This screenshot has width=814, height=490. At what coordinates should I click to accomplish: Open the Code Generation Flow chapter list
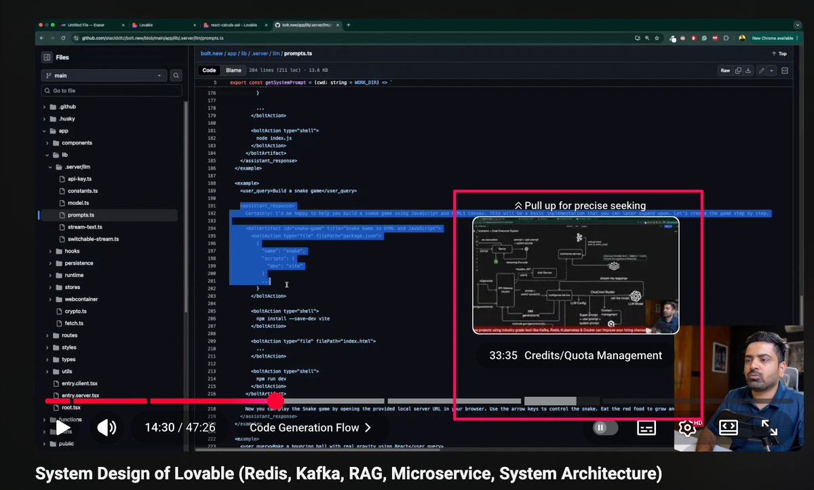coord(311,428)
